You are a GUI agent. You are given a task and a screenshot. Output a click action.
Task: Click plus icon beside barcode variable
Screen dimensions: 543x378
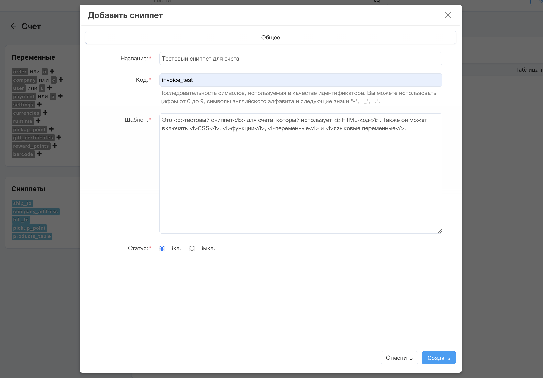click(39, 154)
